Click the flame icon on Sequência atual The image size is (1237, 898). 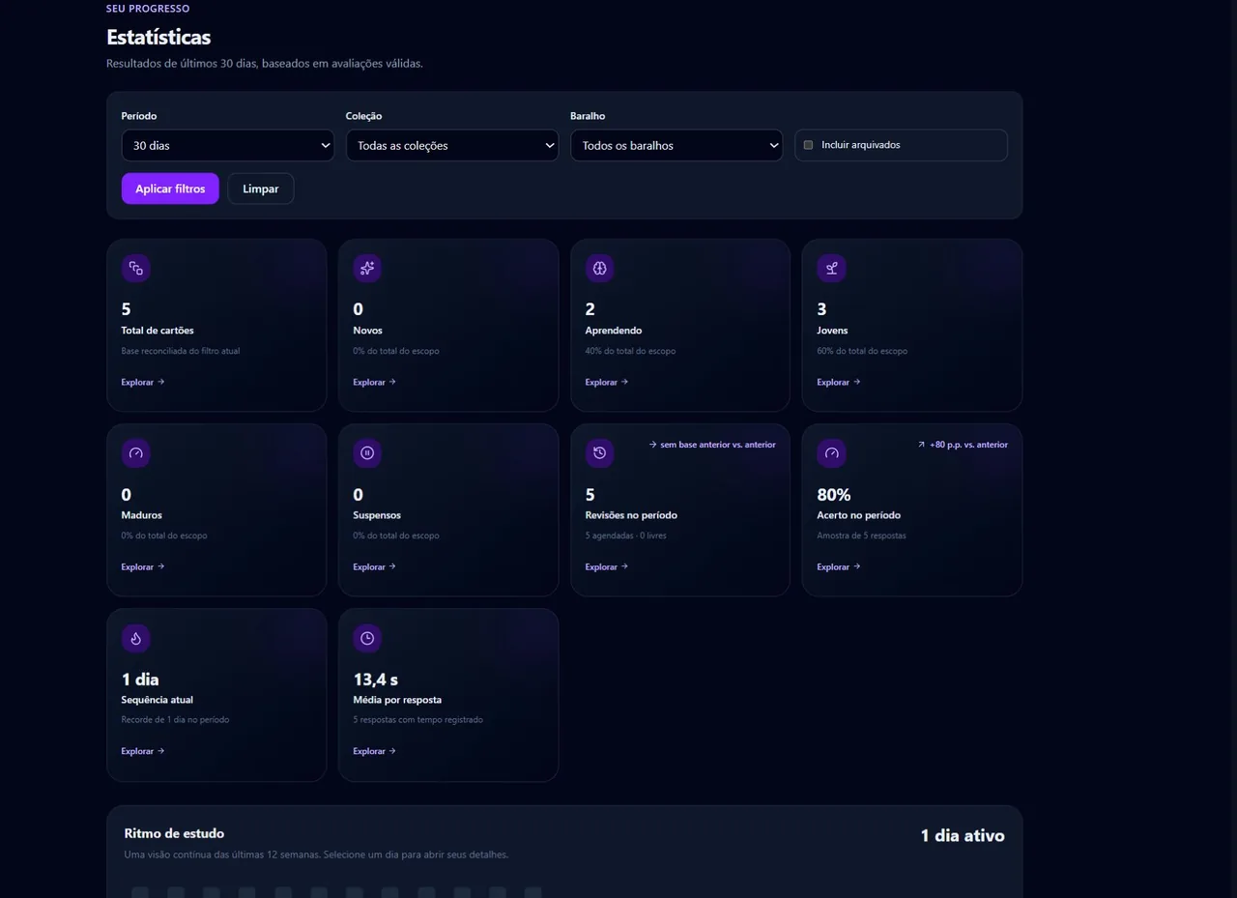(136, 638)
